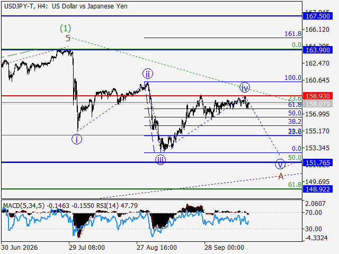Click the 156.995 price axis value
This screenshot has height=254, width=339.
[x=317, y=114]
